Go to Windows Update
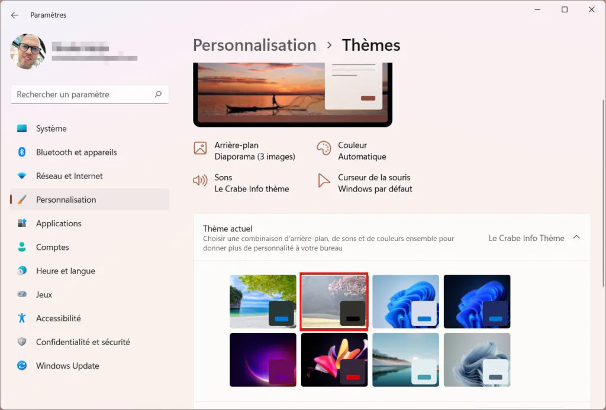This screenshot has height=410, width=606. [x=90, y=365]
